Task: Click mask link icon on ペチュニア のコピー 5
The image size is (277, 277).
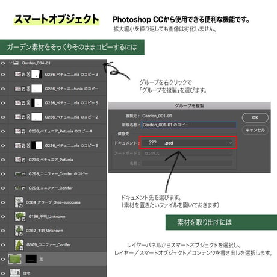Action: (x=28, y=103)
